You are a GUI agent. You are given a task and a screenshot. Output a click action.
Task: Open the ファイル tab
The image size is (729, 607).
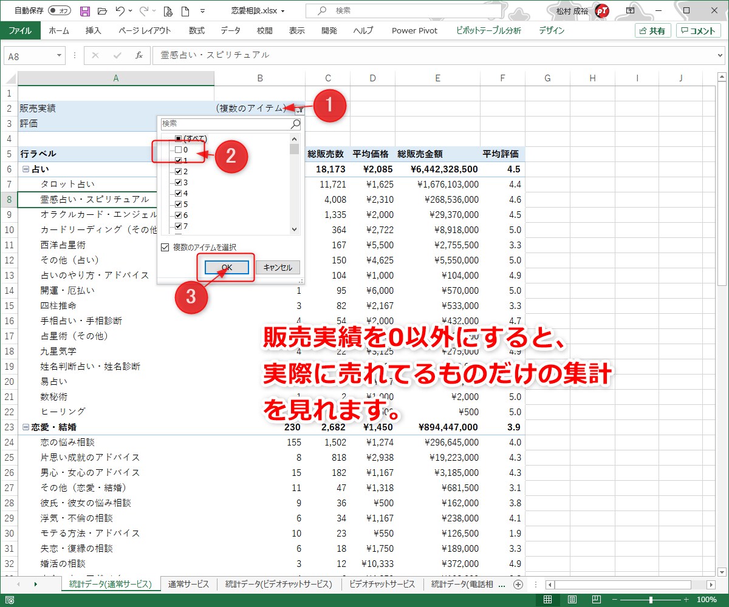click(20, 30)
